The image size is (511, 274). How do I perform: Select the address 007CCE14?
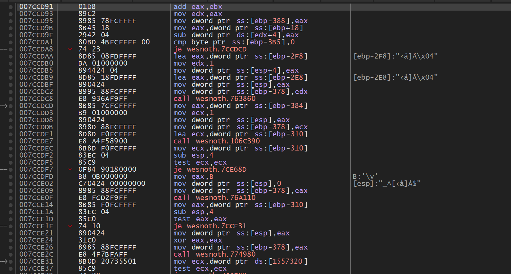tap(36, 205)
